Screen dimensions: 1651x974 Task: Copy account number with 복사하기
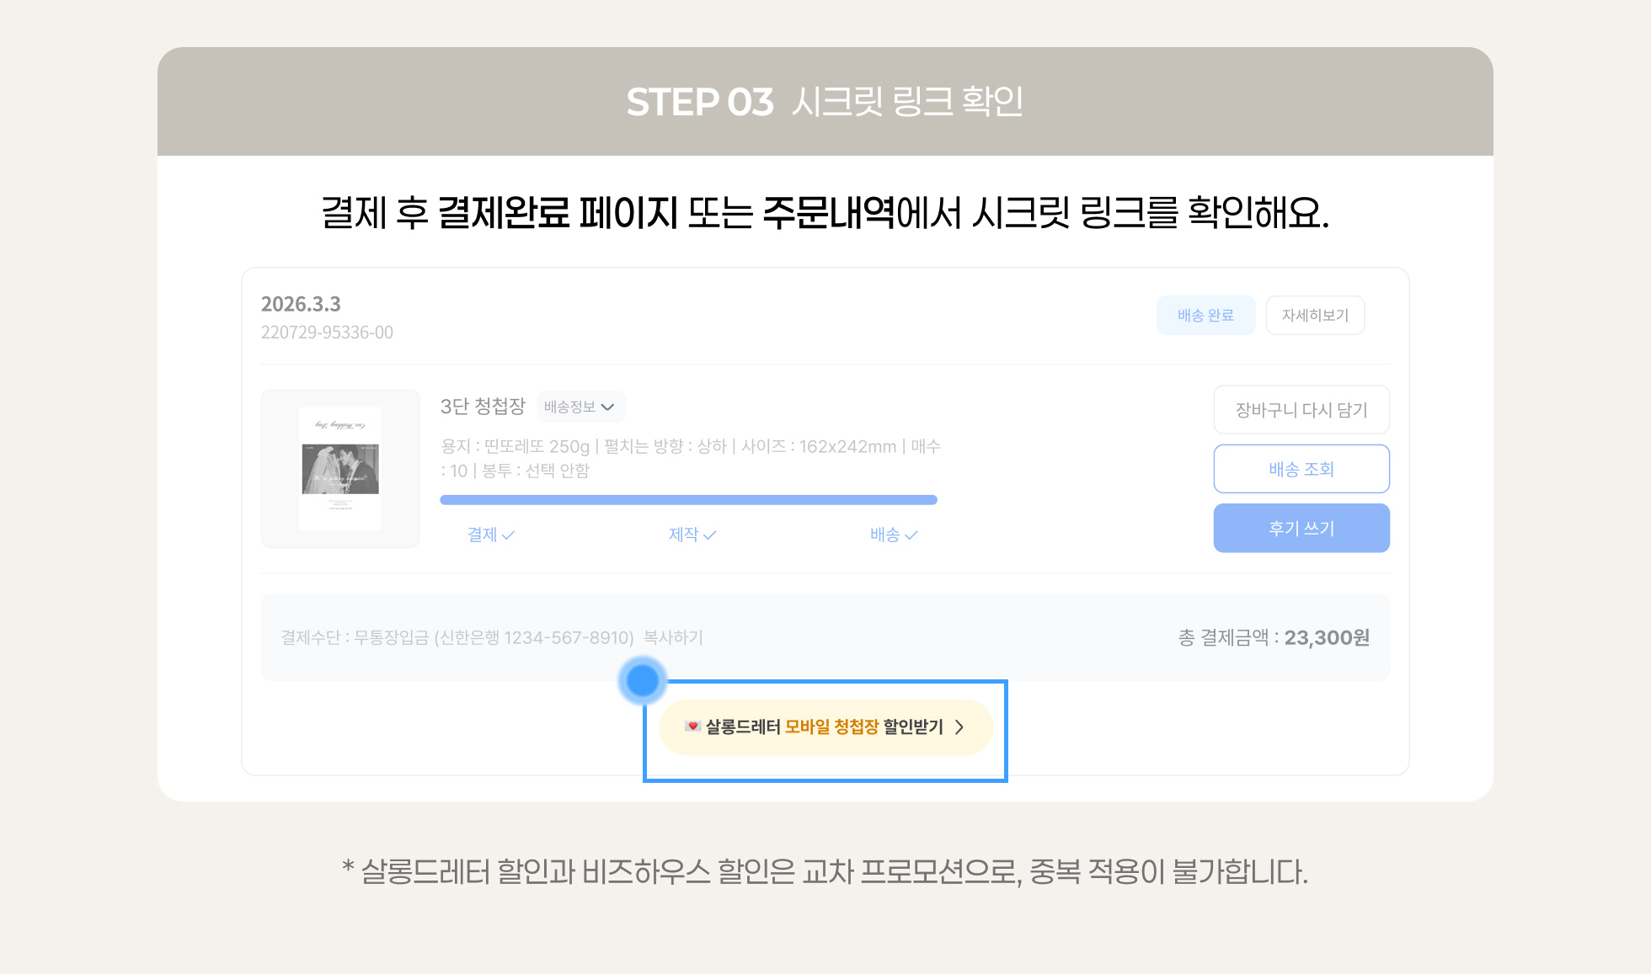click(673, 638)
